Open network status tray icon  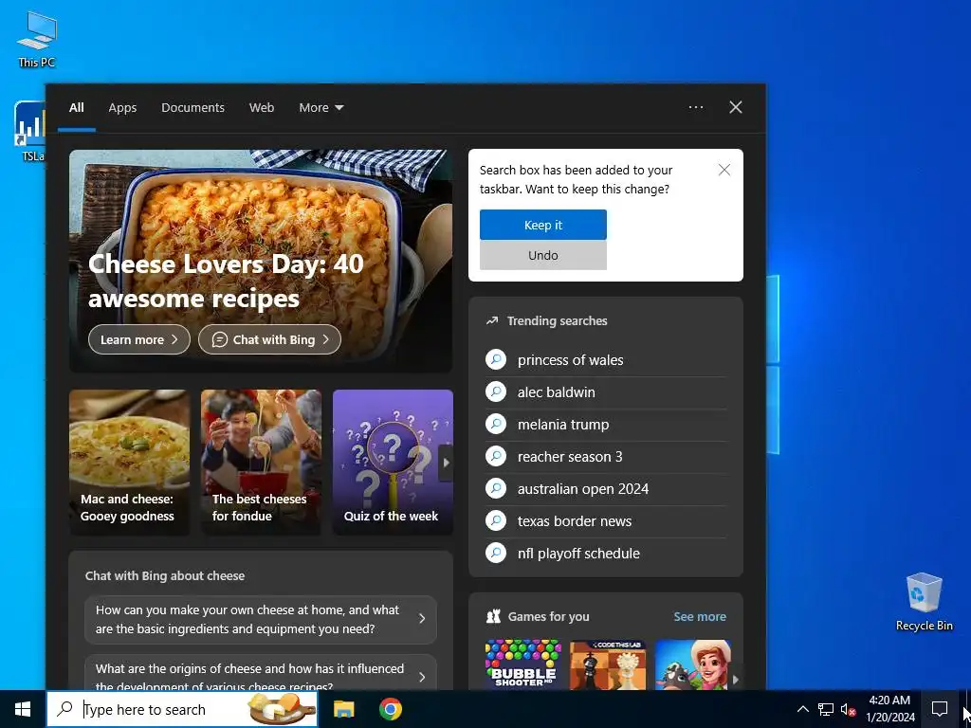coord(826,709)
